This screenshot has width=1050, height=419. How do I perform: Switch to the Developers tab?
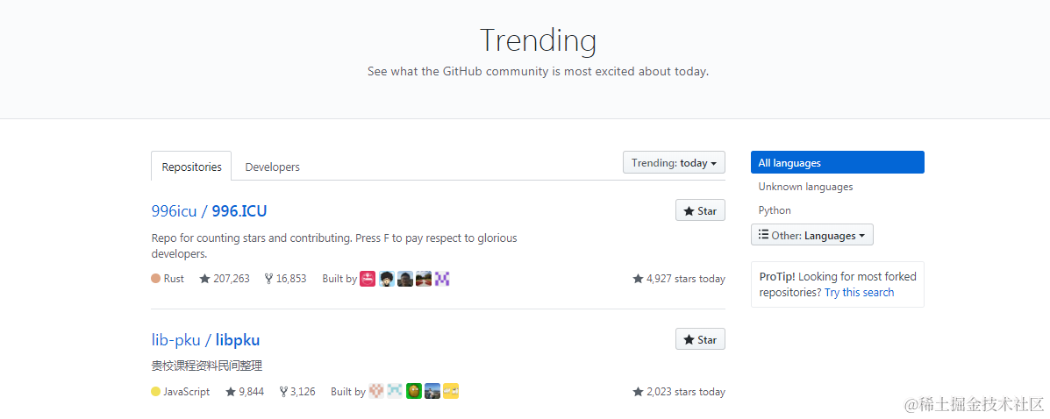(273, 167)
